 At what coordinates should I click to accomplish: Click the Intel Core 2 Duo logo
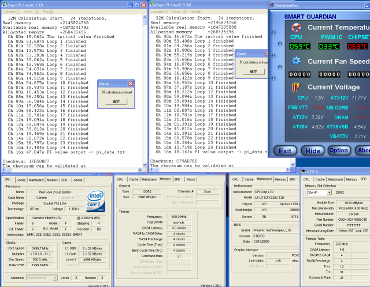coord(96,201)
